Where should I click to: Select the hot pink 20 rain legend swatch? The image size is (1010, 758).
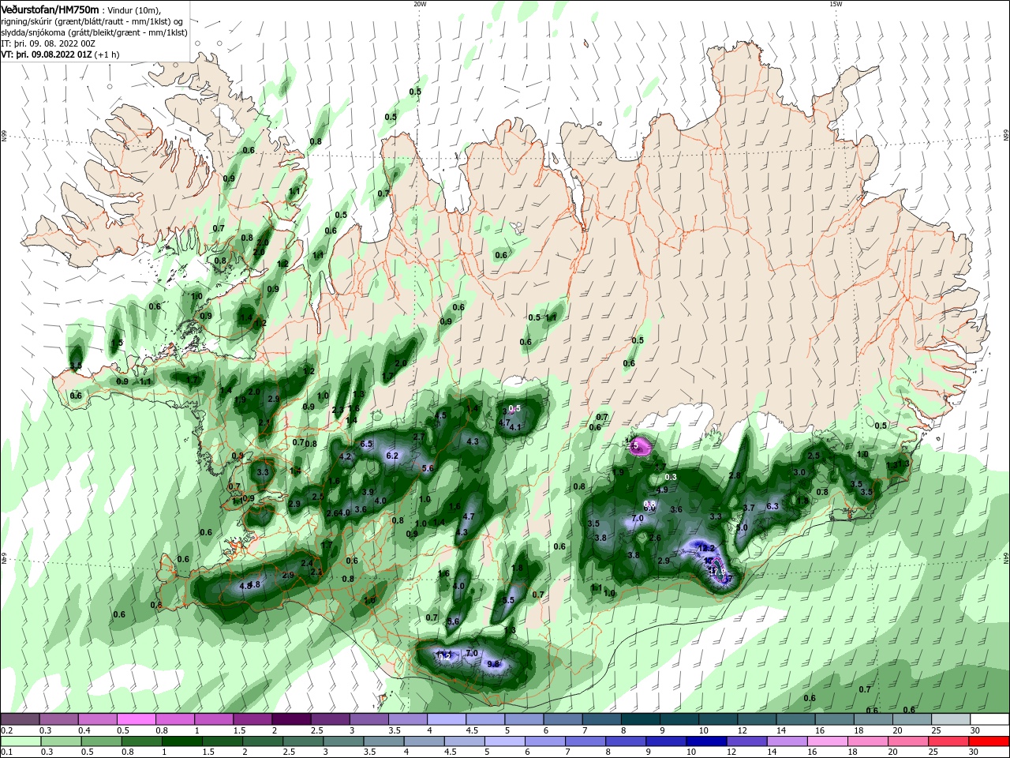pyautogui.click(x=909, y=741)
